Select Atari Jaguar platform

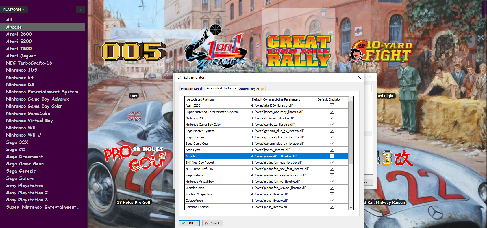21,56
